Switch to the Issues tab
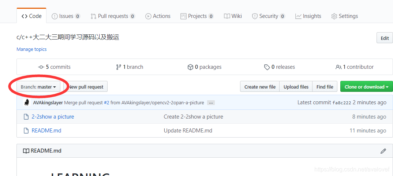This screenshot has width=393, height=176. [66, 16]
